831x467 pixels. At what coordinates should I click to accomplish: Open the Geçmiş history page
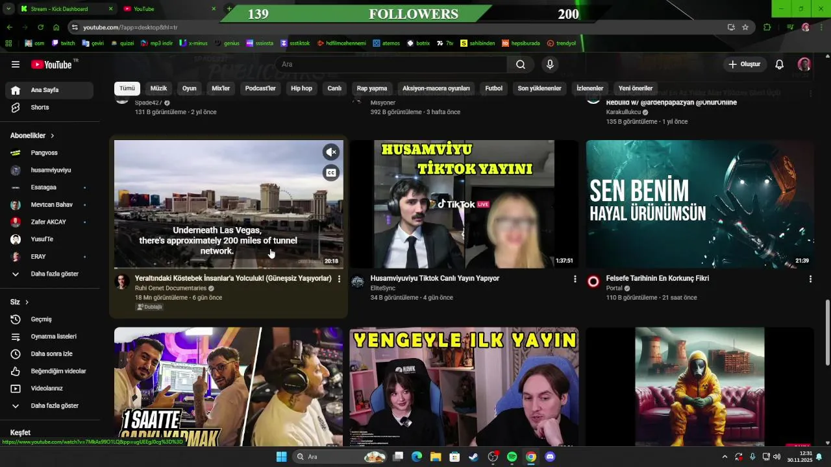pos(49,319)
